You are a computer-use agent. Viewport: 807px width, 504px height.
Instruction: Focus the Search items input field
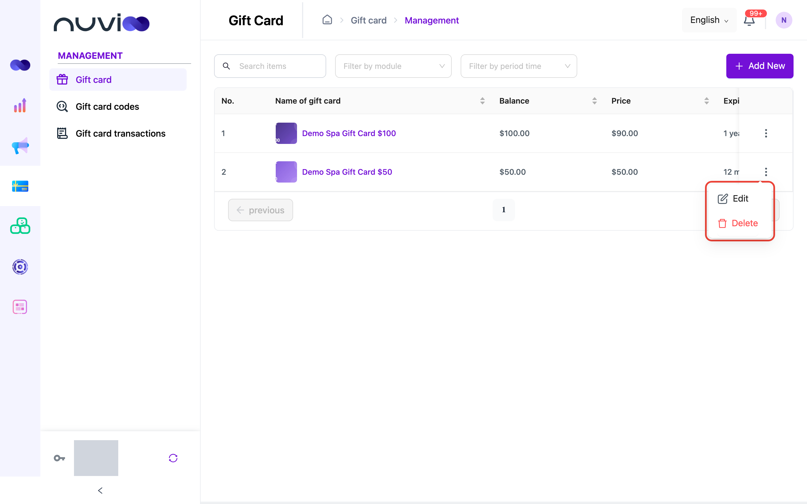270,66
